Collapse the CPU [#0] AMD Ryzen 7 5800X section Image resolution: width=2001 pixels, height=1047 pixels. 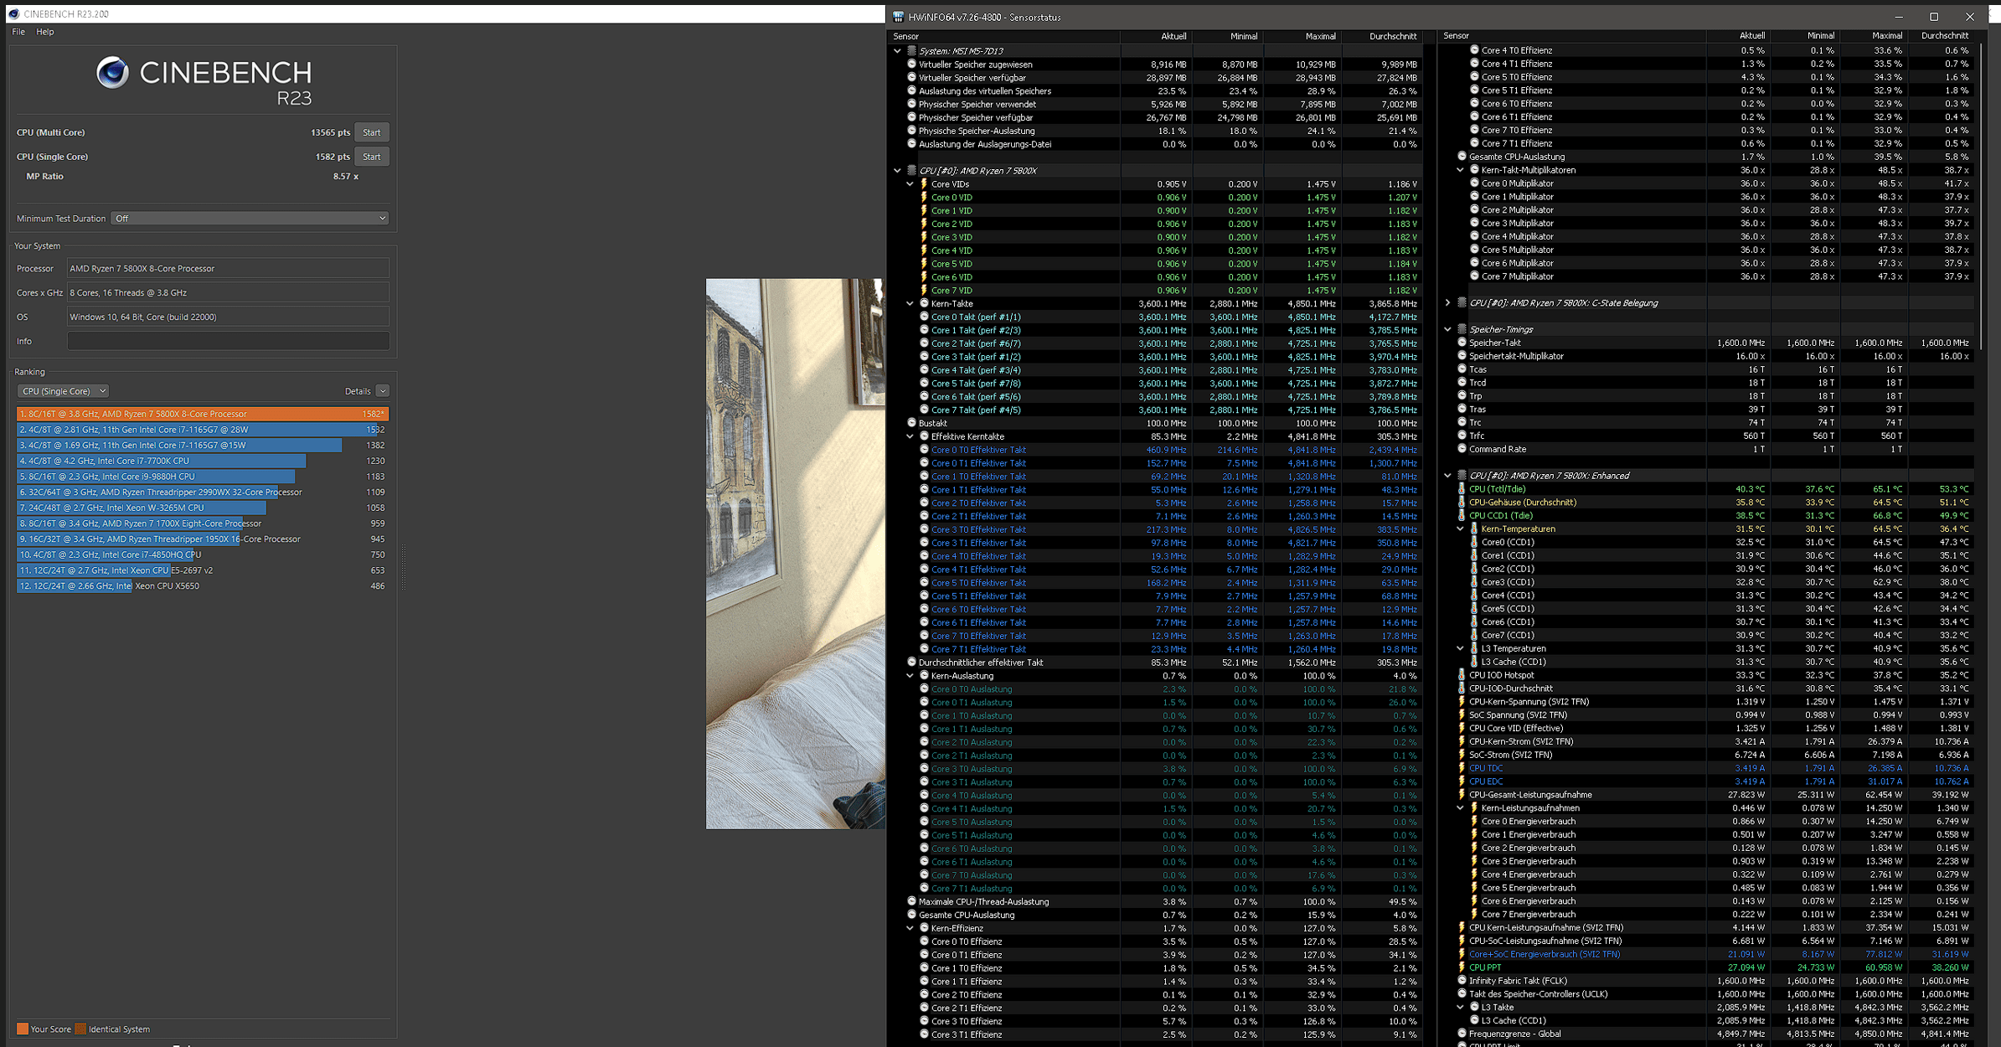[898, 171]
